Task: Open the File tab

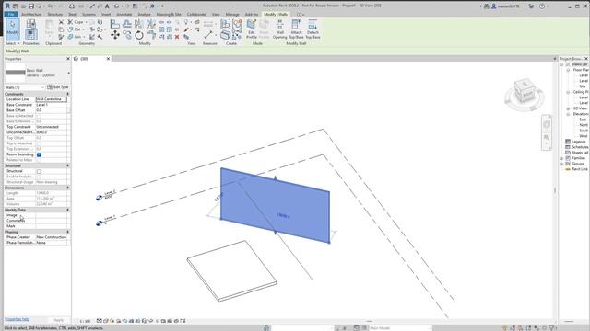Action: [11, 15]
